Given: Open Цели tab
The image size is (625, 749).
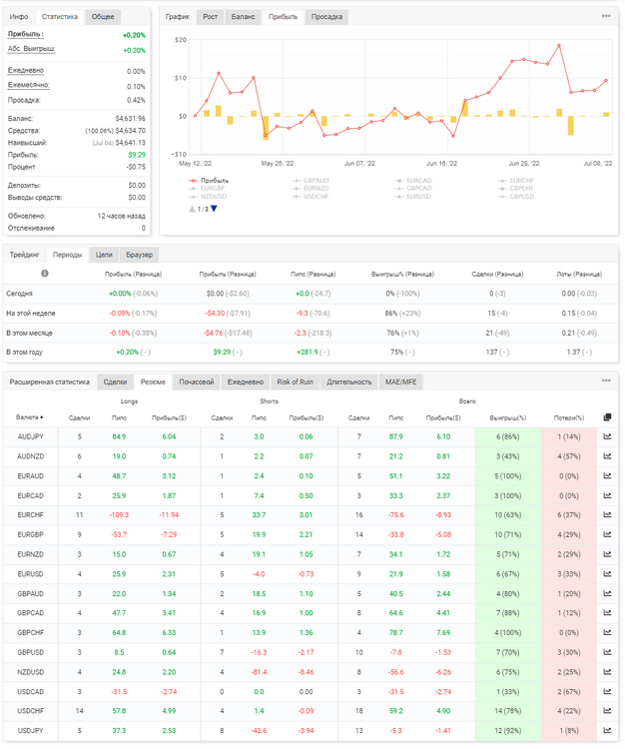Looking at the screenshot, I should coord(104,255).
